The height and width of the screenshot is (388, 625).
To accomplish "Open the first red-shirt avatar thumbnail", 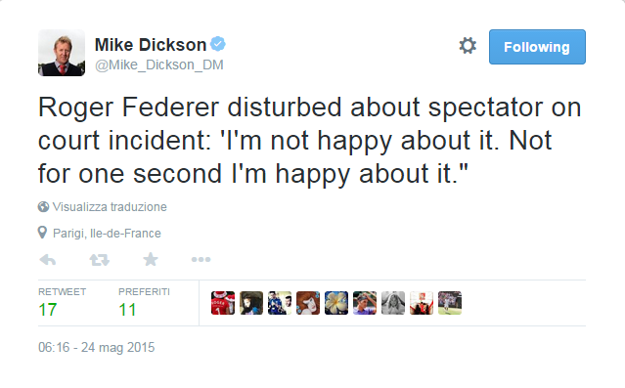I will pos(223,303).
